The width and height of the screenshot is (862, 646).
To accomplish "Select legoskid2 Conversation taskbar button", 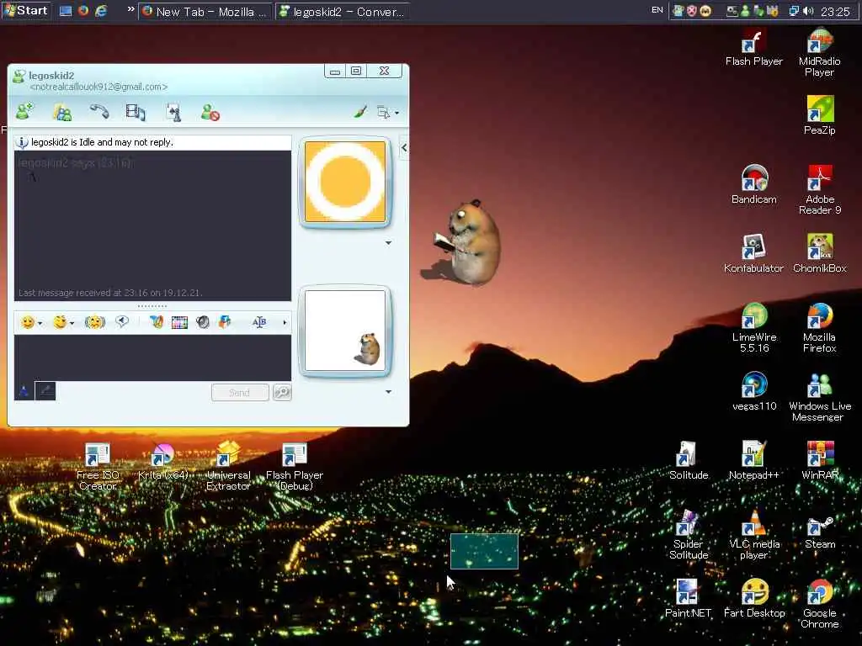I will coord(343,12).
